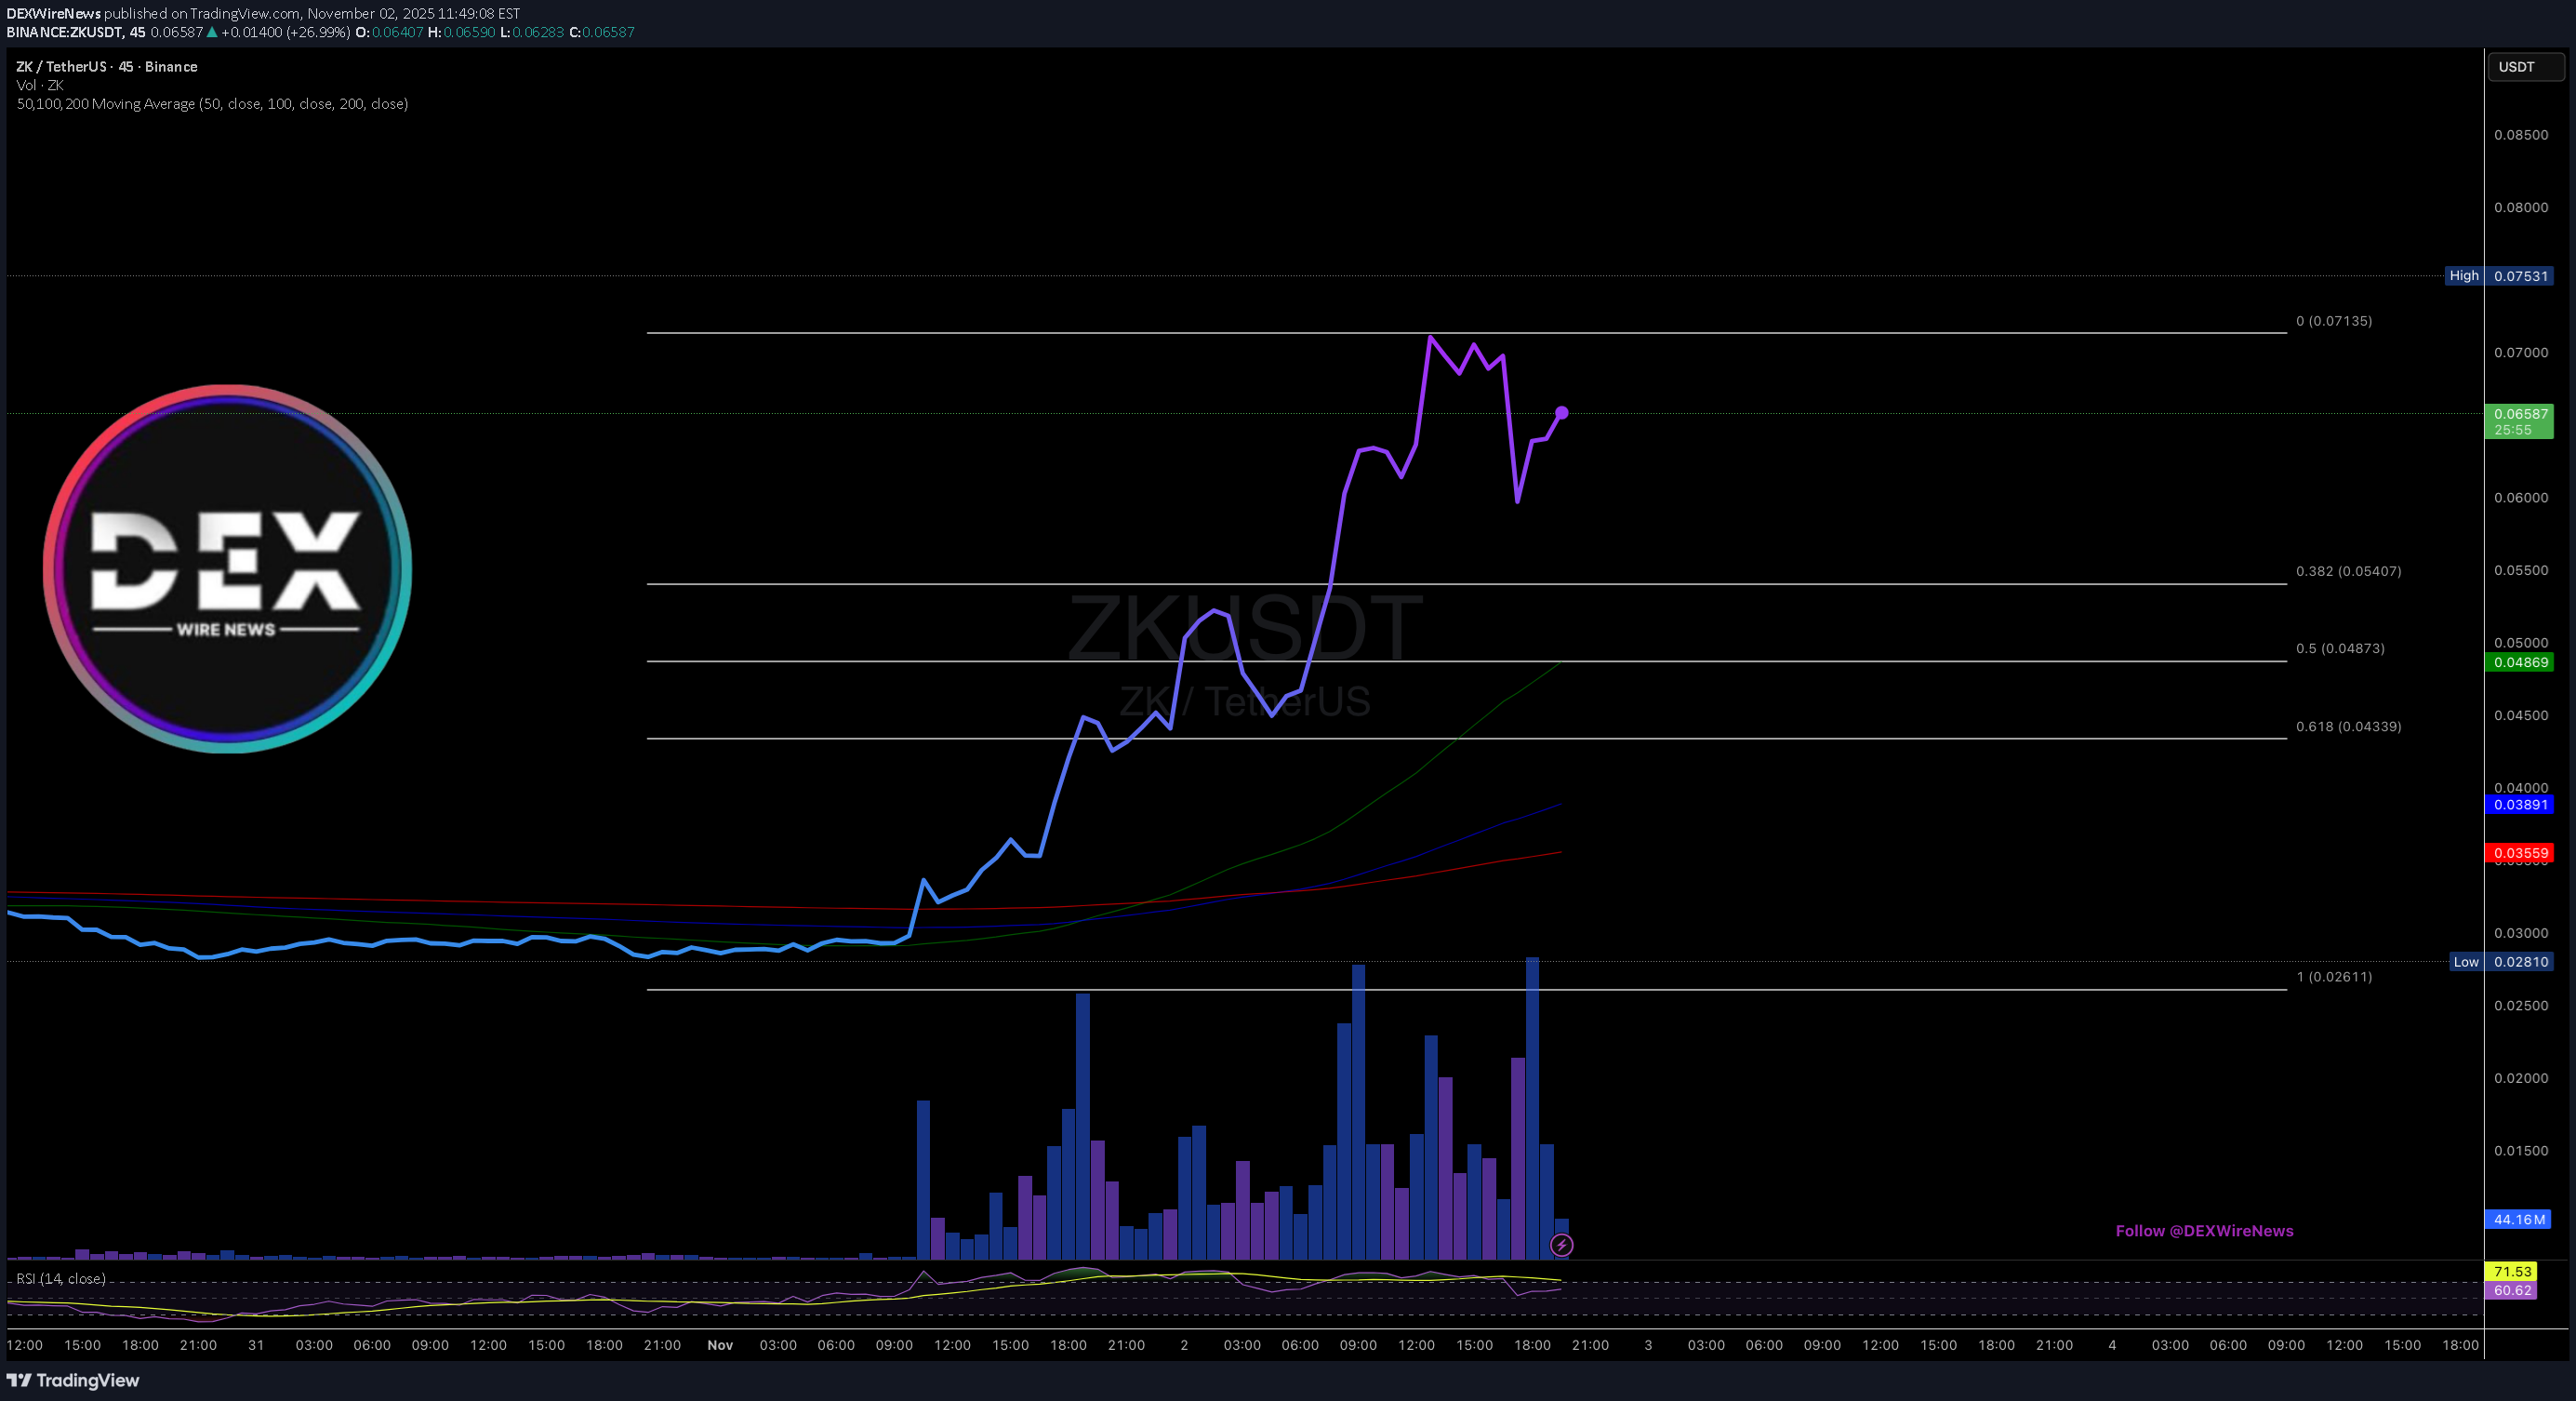2576x1401 pixels.
Task: Open the USDT currency selector
Action: [2524, 67]
